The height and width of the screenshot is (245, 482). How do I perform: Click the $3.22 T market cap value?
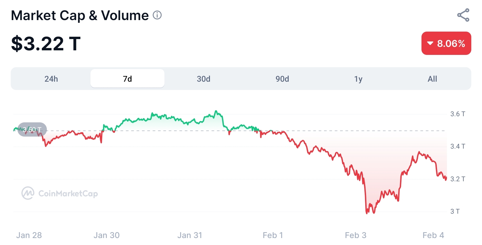coord(46,43)
